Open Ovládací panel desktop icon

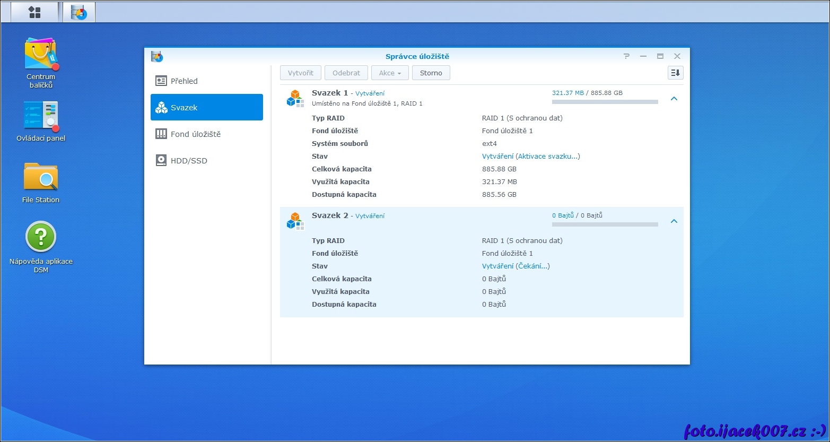pos(40,116)
